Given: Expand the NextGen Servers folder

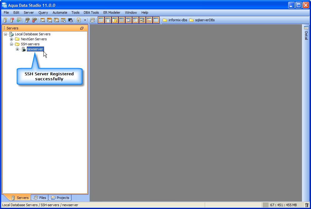Looking at the screenshot, I should click(11, 39).
